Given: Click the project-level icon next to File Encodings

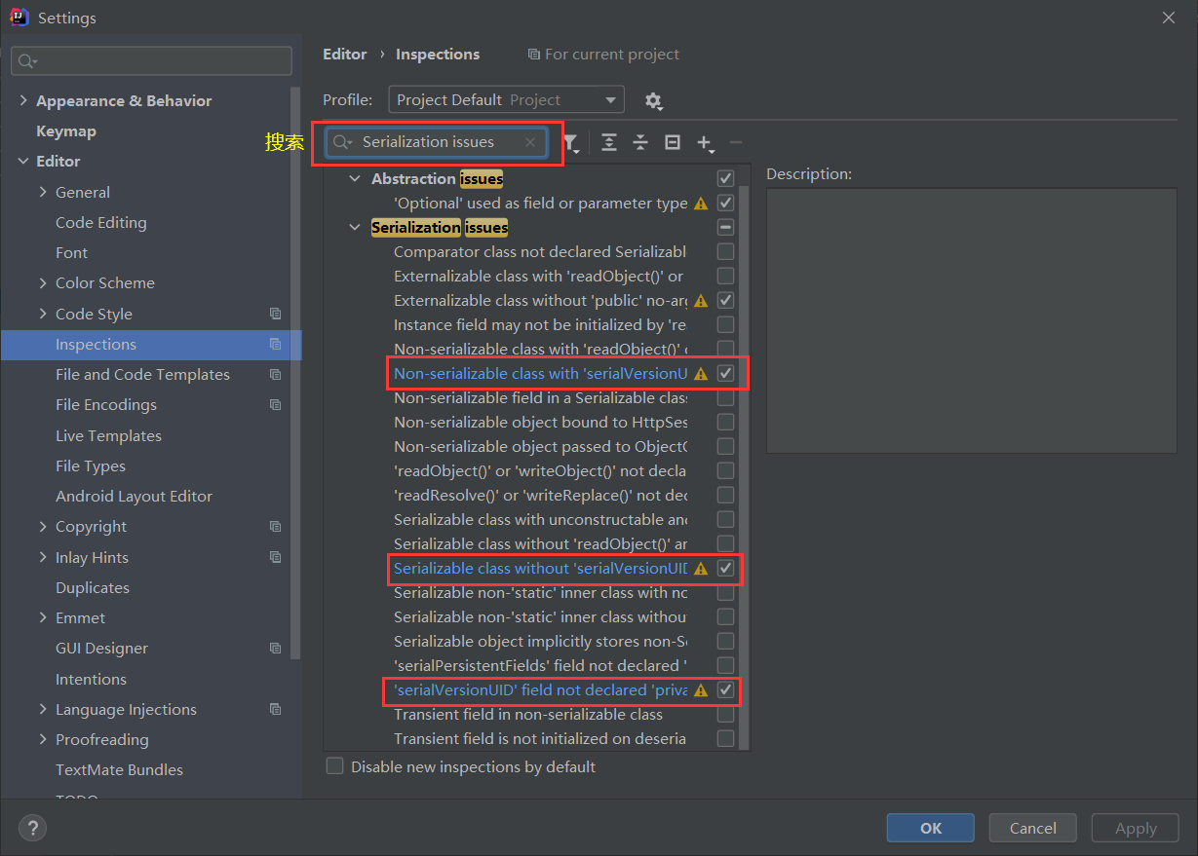Looking at the screenshot, I should tap(276, 404).
